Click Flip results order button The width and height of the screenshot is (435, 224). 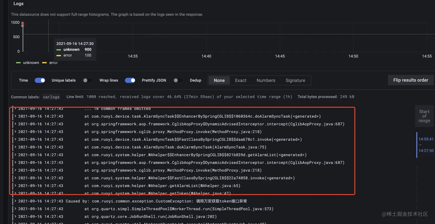coord(411,80)
